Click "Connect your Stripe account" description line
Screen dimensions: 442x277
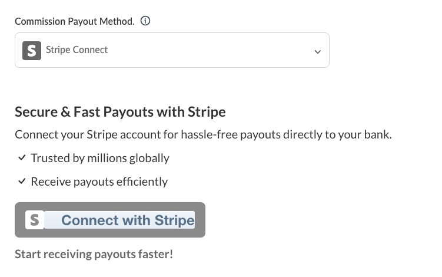pyautogui.click(x=203, y=134)
